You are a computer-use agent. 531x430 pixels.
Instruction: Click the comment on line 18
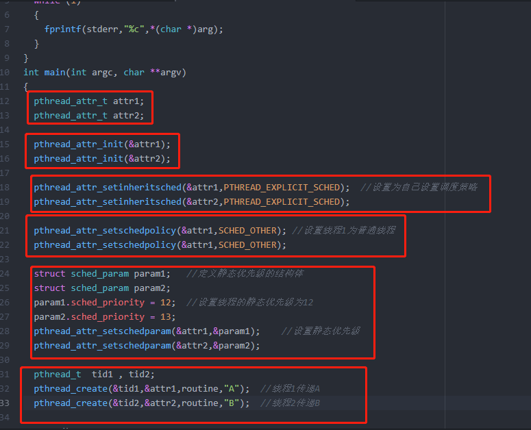click(x=419, y=187)
